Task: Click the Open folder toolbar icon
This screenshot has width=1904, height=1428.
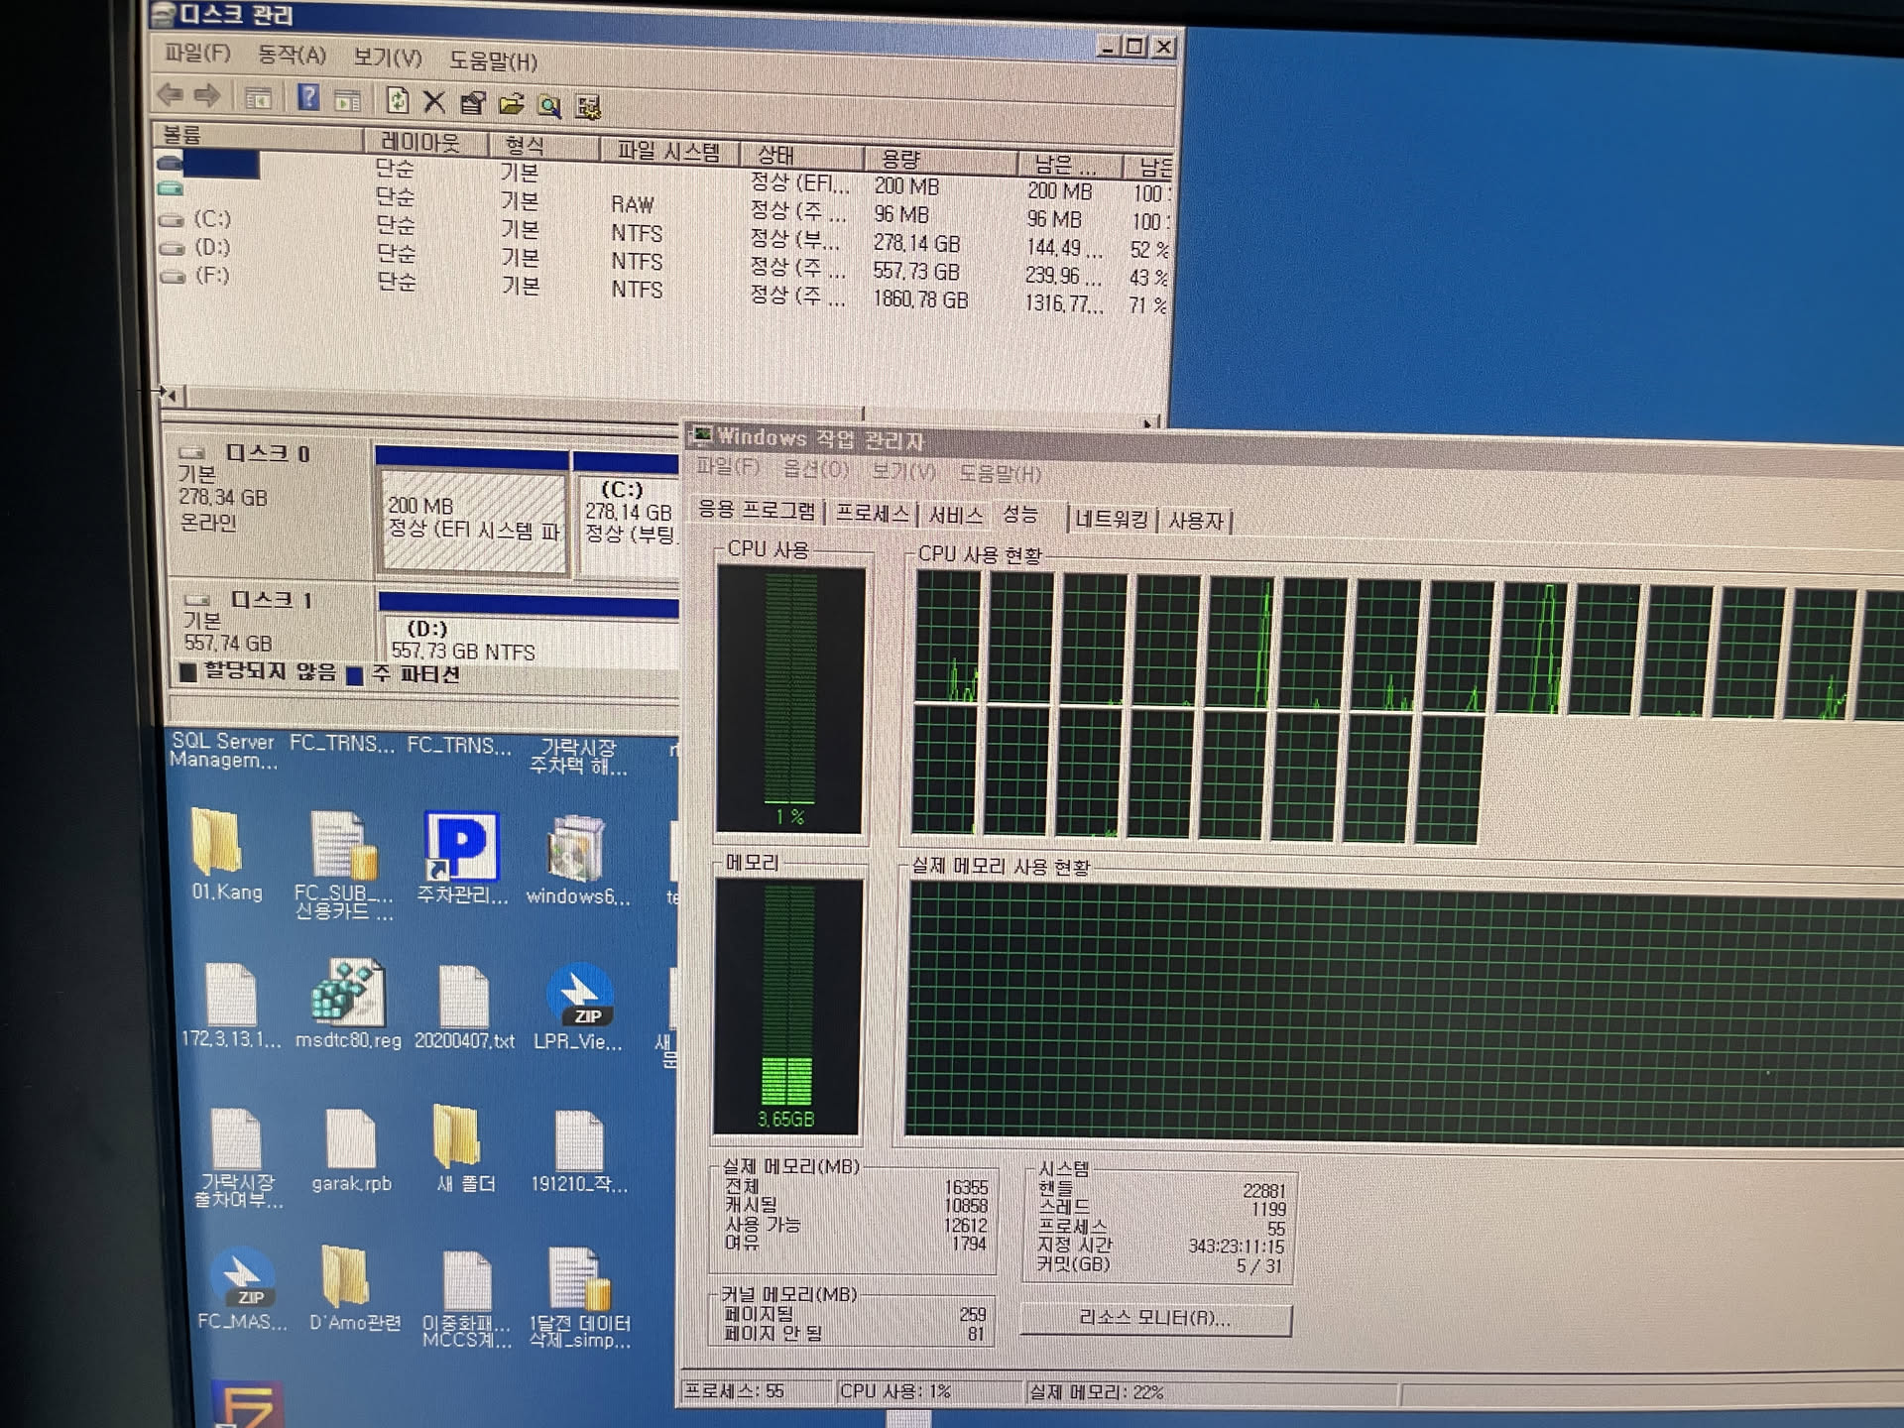Action: tap(511, 104)
